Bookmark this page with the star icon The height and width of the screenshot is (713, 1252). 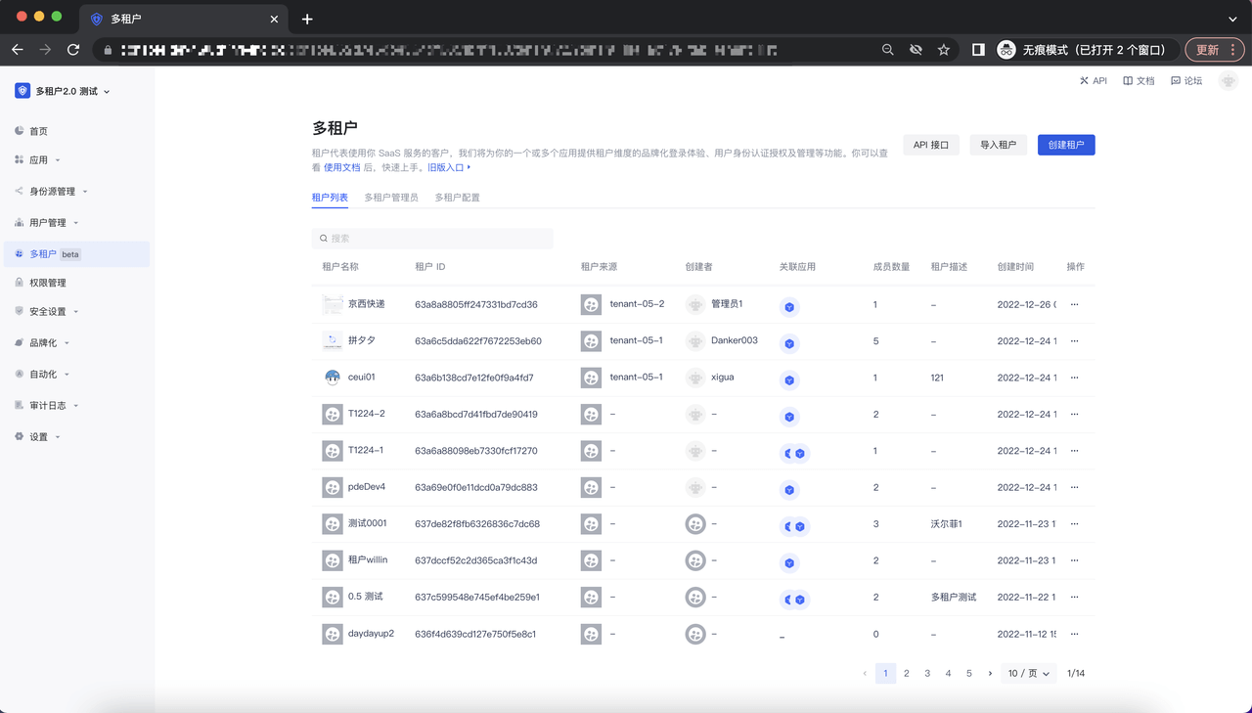pyautogui.click(x=944, y=50)
